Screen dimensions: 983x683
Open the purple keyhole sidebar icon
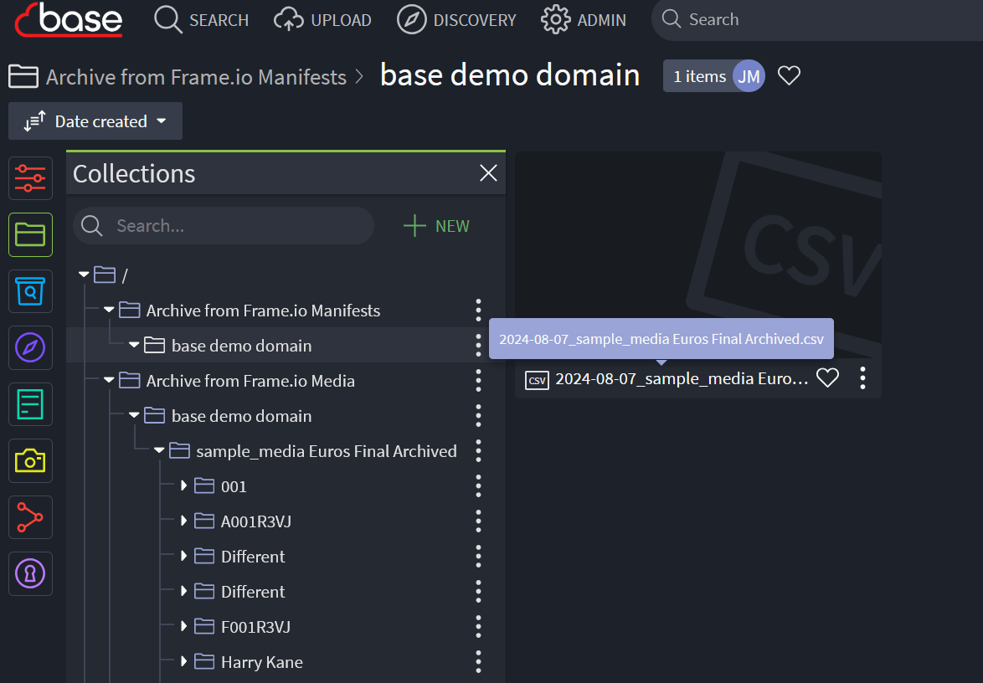pos(30,574)
